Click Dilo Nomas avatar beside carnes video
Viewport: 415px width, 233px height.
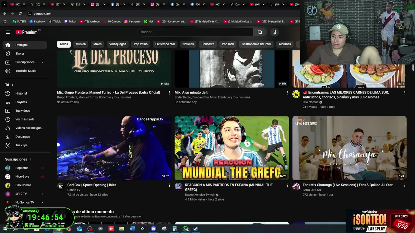point(296,94)
